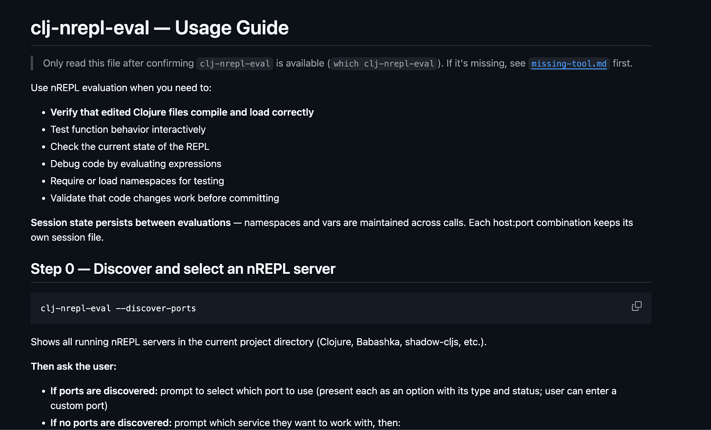Click the 'If no ports are discovered:' bold text
The image size is (711, 430).
pyautogui.click(x=111, y=423)
